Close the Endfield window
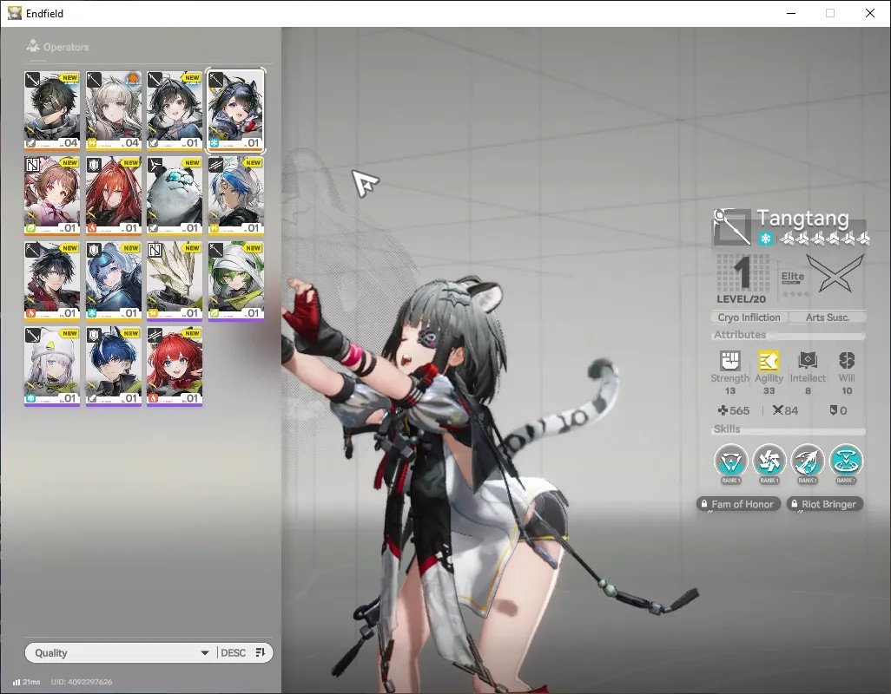This screenshot has height=694, width=891. tap(870, 13)
